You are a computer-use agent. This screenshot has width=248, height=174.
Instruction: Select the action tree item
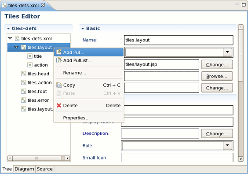pyautogui.click(x=41, y=65)
